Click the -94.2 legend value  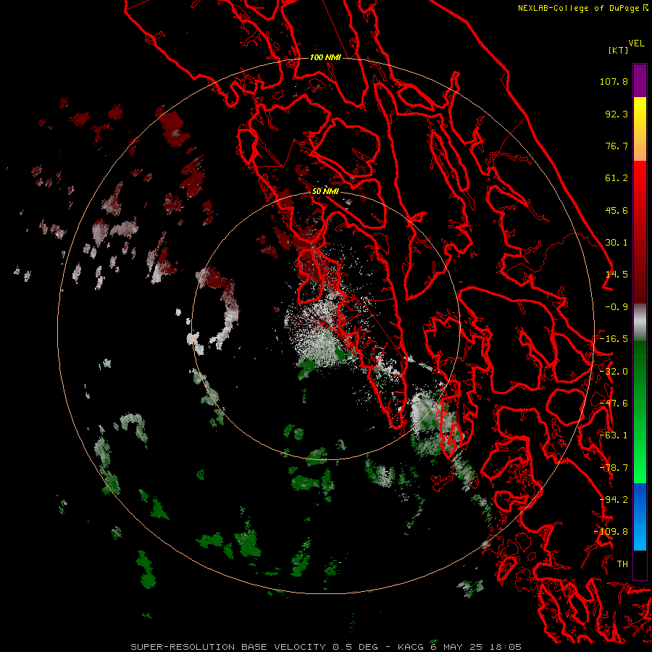[614, 500]
